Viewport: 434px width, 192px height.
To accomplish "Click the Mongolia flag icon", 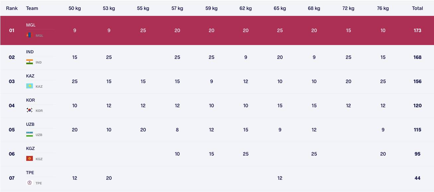I will tap(29, 35).
